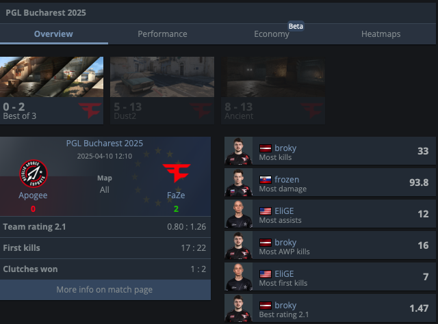The width and height of the screenshot is (438, 324).
Task: Click FaZe logo on Best of 3 card
Action: pyautogui.click(x=90, y=111)
